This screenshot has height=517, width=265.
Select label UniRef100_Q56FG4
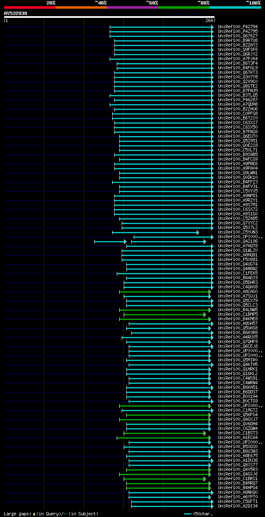(238, 415)
